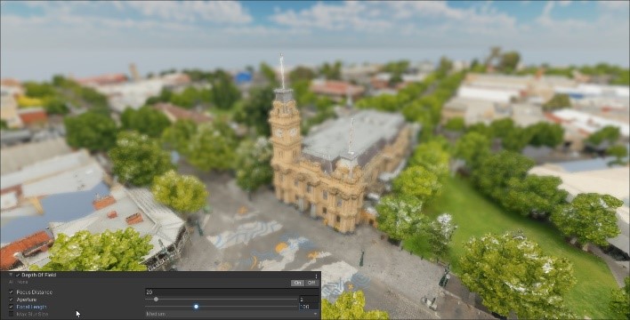Click the All overrides link
Viewport: 630px width, 320px height.
tap(11, 282)
